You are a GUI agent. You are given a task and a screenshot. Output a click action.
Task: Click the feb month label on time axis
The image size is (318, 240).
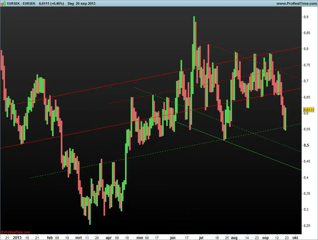pyautogui.click(x=50, y=237)
